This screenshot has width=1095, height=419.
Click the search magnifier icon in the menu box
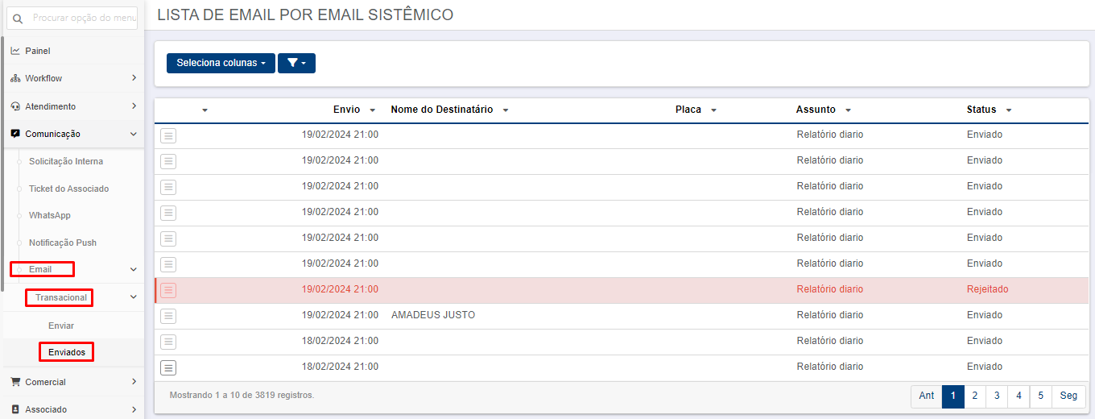point(19,19)
